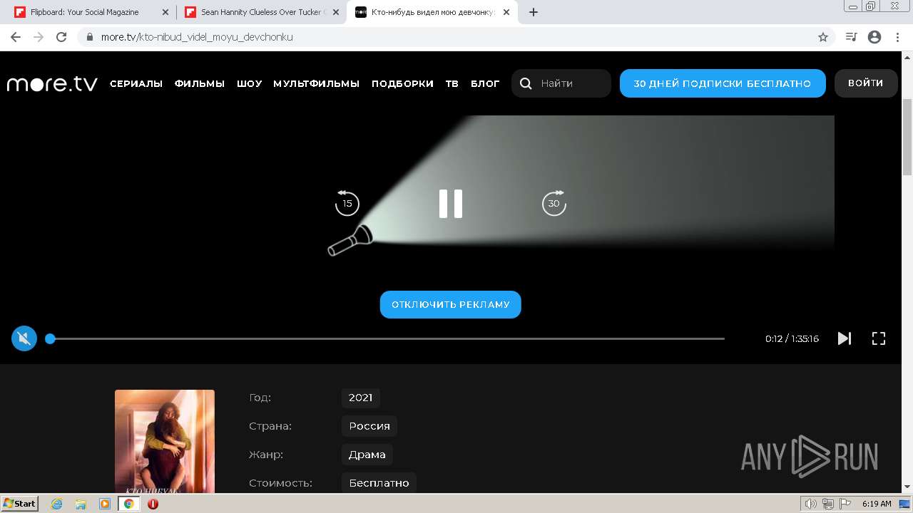The image size is (913, 513).
Task: Close the Sean Hannity tab
Action: click(x=336, y=12)
